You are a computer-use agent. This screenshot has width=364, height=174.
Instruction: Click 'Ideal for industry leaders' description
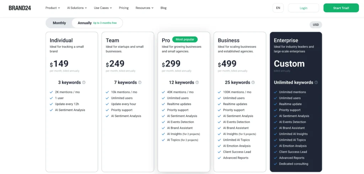click(294, 49)
